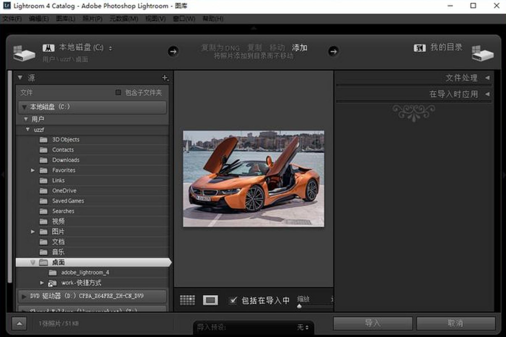Enable the include subfolders checkbox

click(118, 93)
